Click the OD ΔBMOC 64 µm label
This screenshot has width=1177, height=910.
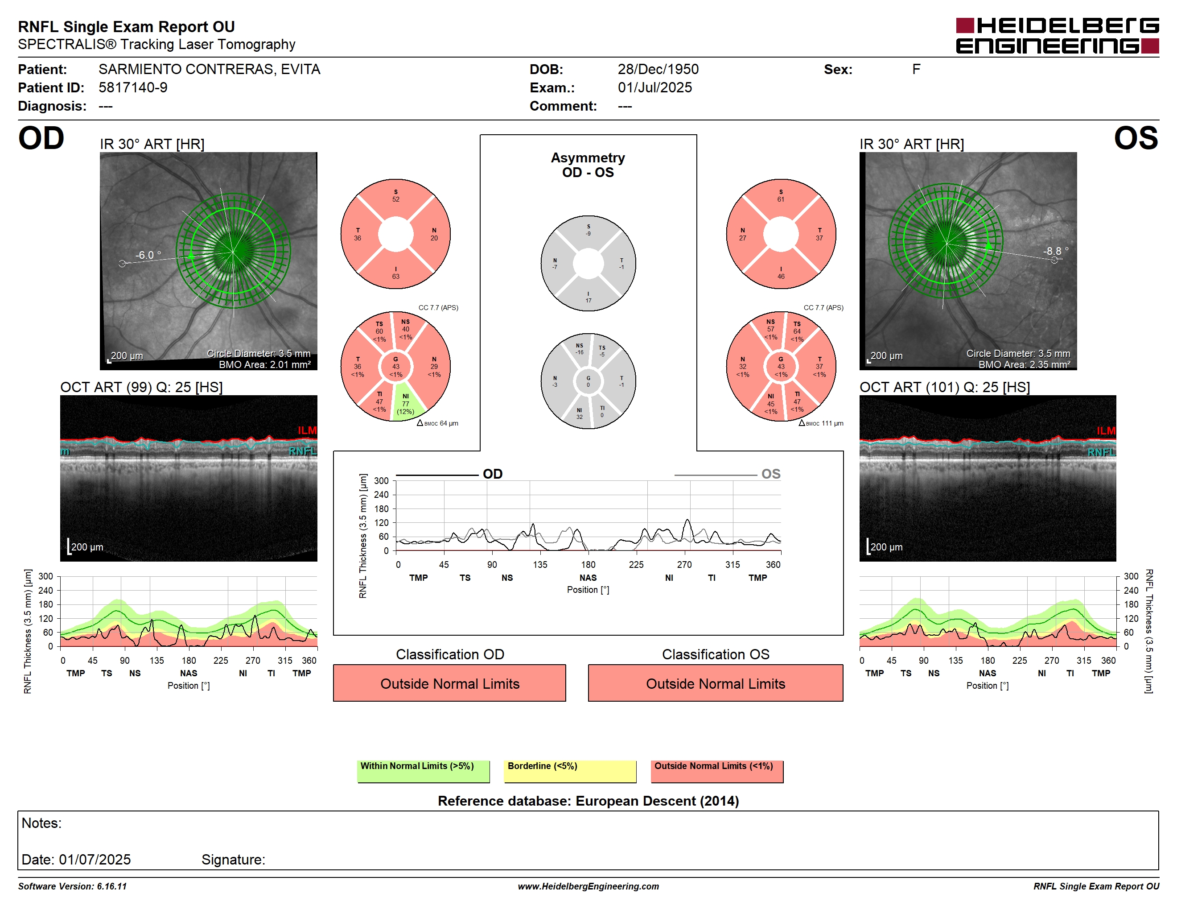click(x=438, y=423)
